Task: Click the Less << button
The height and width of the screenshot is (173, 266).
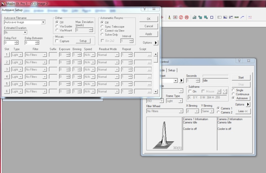Action: click(x=243, y=111)
